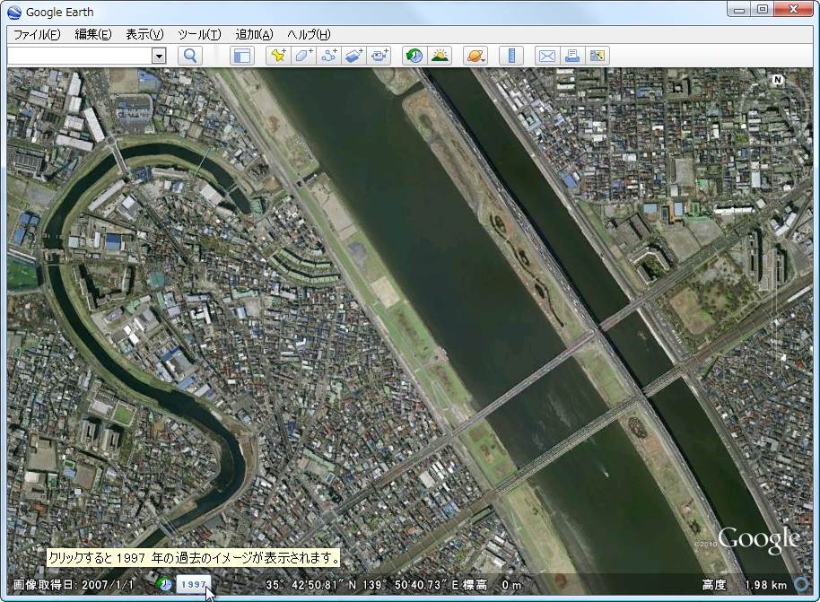
Task: Open the ファイル(F) menu
Action: click(37, 34)
